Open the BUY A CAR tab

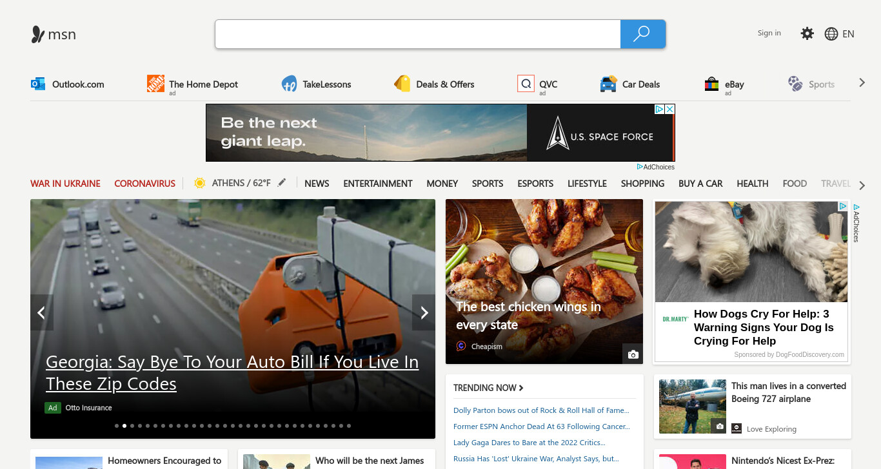coord(700,184)
